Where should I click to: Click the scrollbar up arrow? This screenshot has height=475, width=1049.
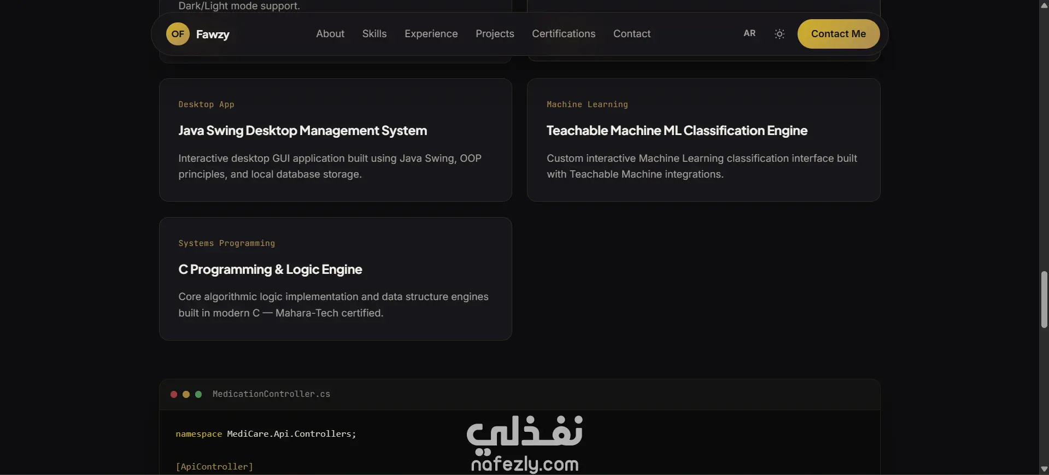[x=1044, y=5]
